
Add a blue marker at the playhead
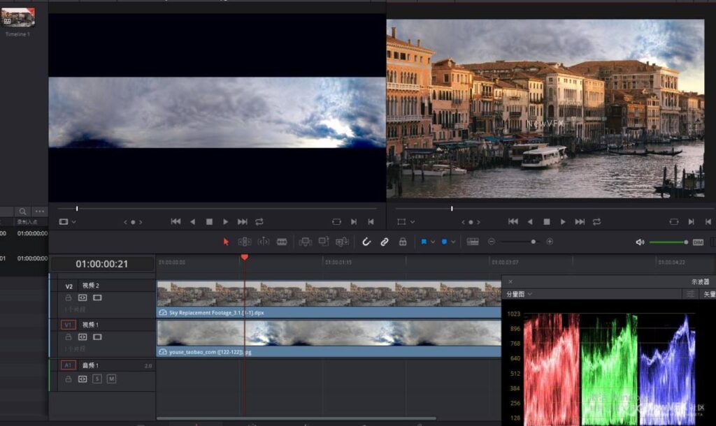(x=444, y=242)
